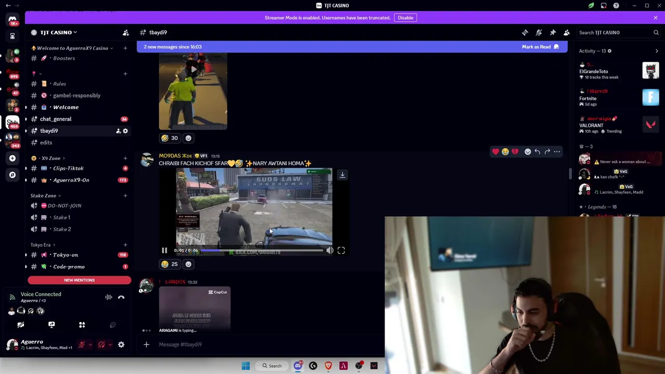The width and height of the screenshot is (665, 374).
Task: Disconnect from voice with the hang-up icon
Action: [121, 297]
